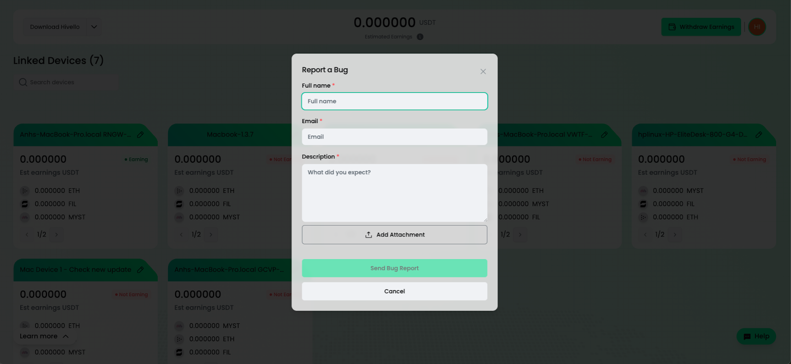Edit the MacBook-Pro.local VWTF device name
This screenshot has height=364, width=791.
click(x=604, y=135)
